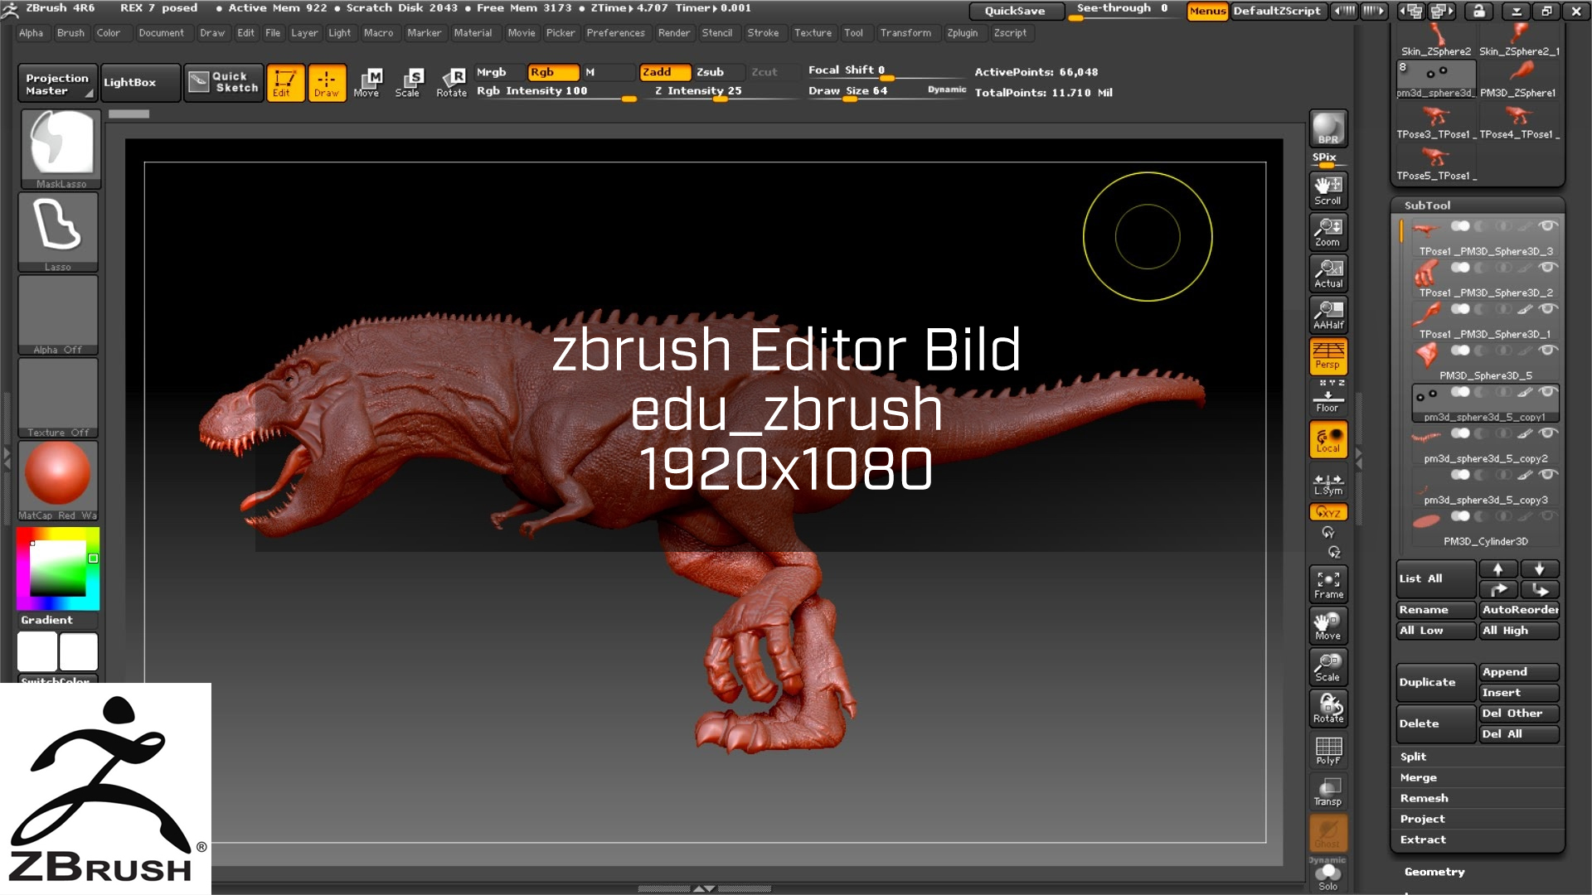Open the Preferences menu
The image size is (1592, 895).
[615, 33]
